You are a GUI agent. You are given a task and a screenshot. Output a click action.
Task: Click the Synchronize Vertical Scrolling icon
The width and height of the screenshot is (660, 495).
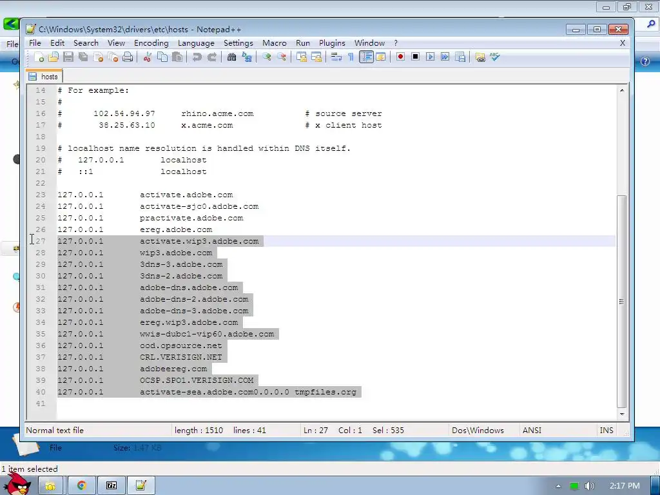point(301,57)
